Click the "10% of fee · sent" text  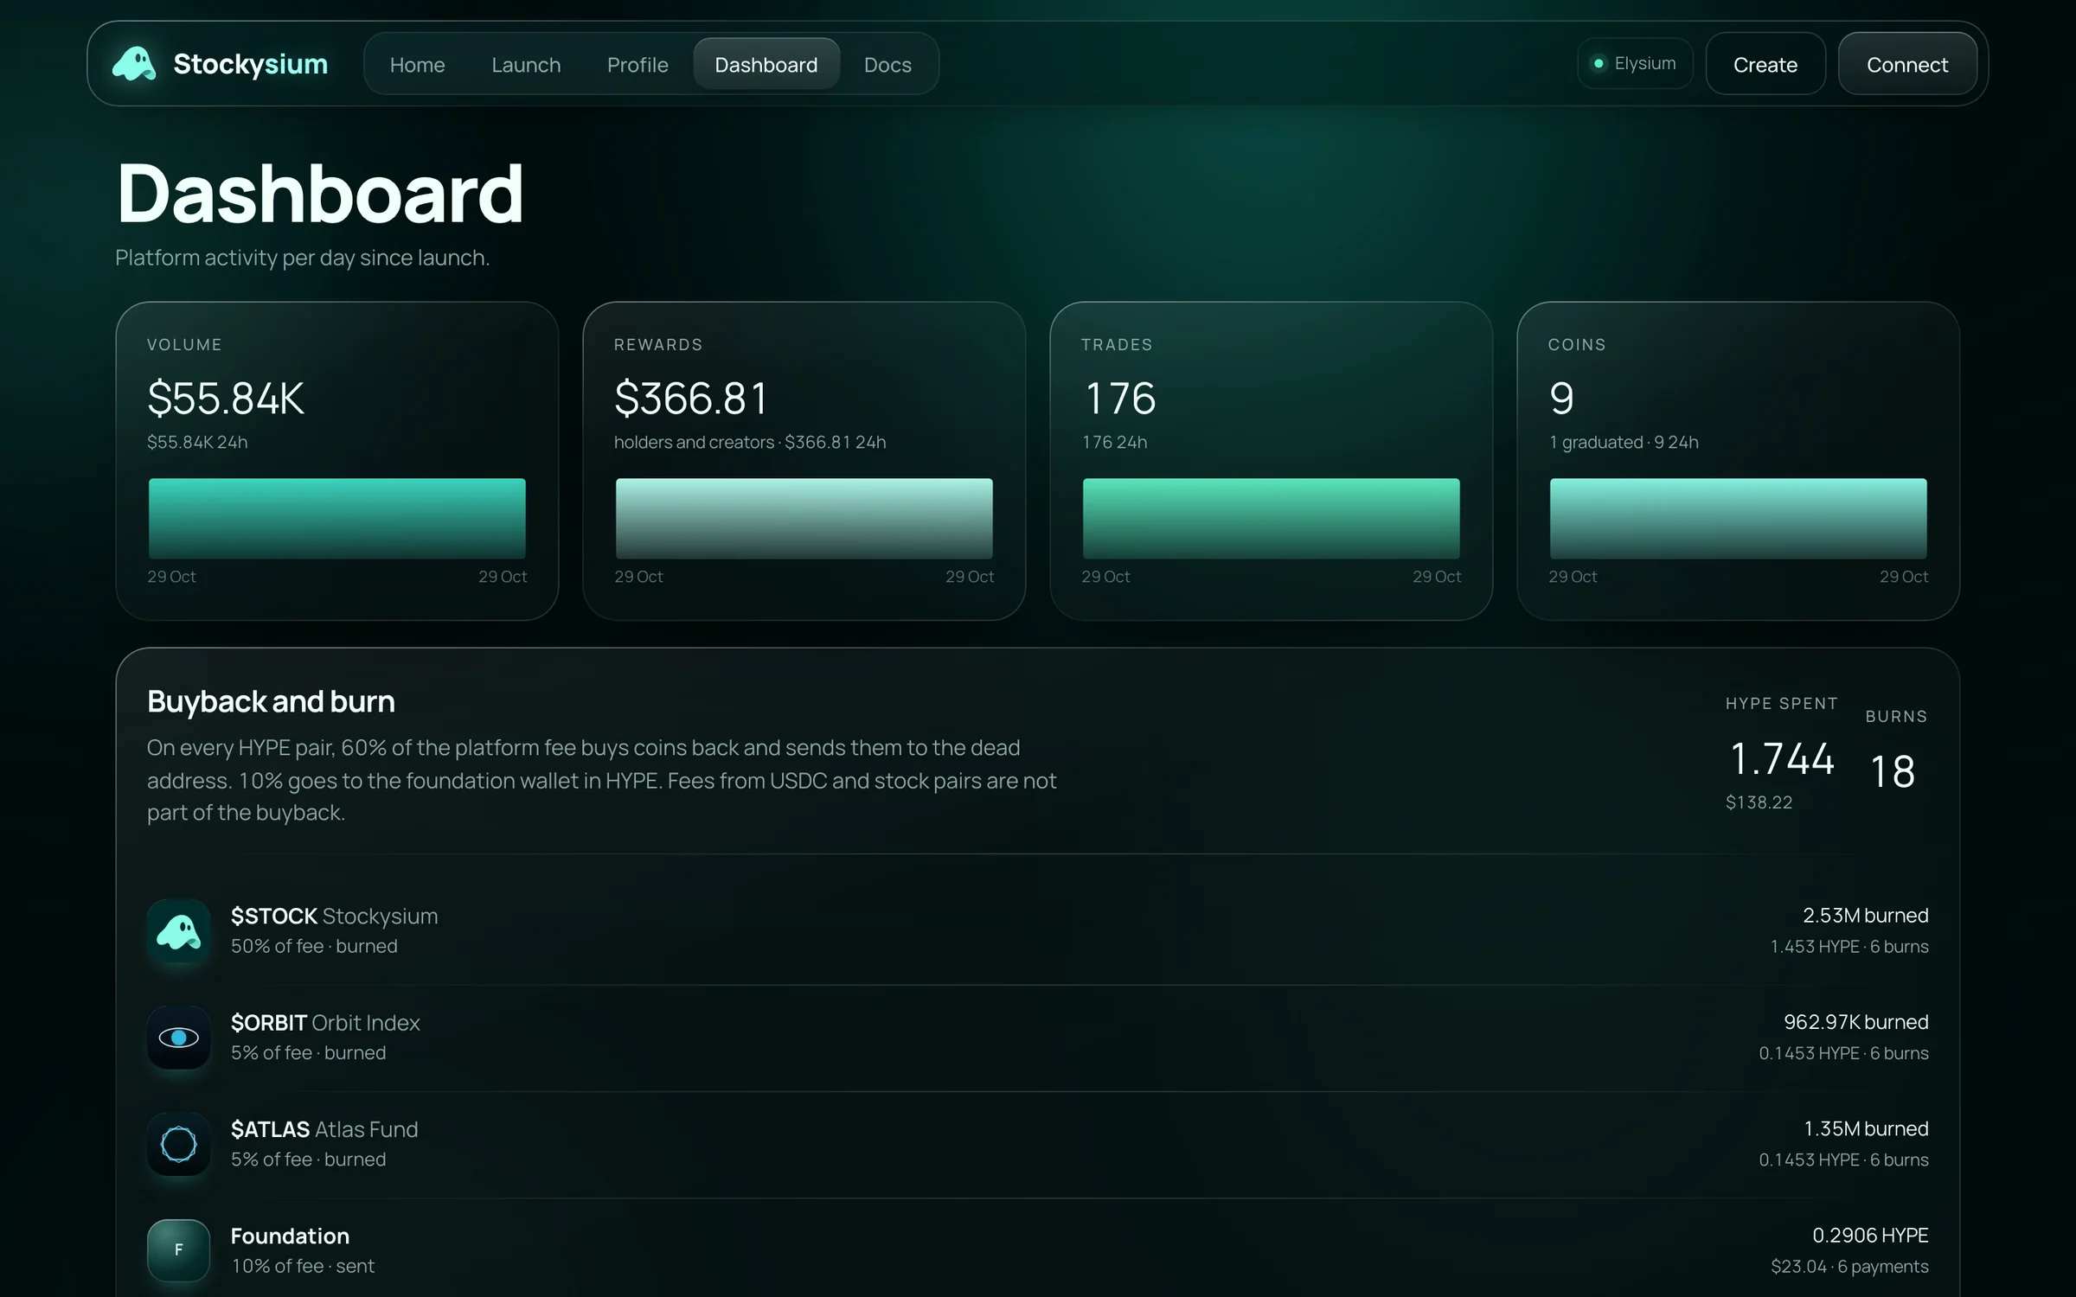coord(303,1267)
